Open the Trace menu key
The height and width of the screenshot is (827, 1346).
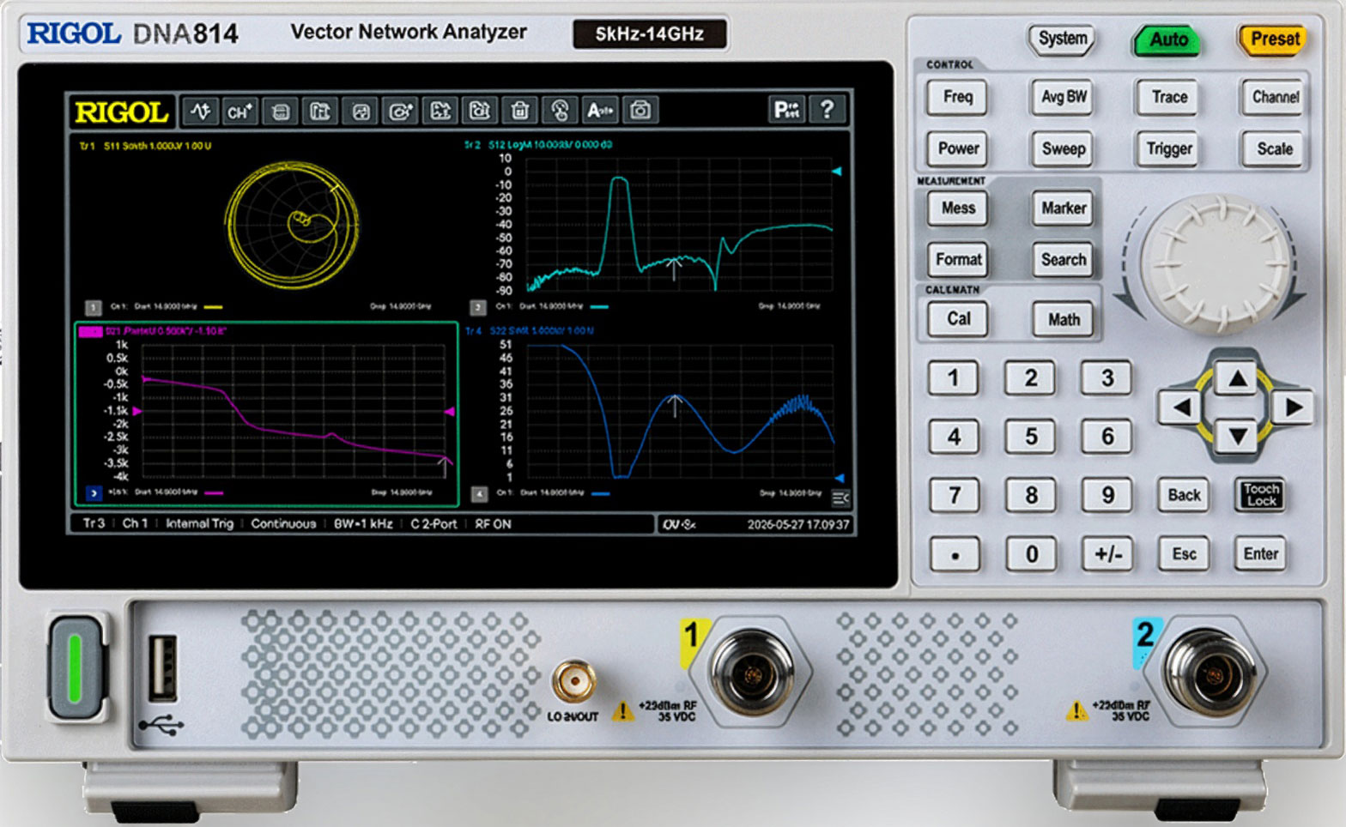1169,97
